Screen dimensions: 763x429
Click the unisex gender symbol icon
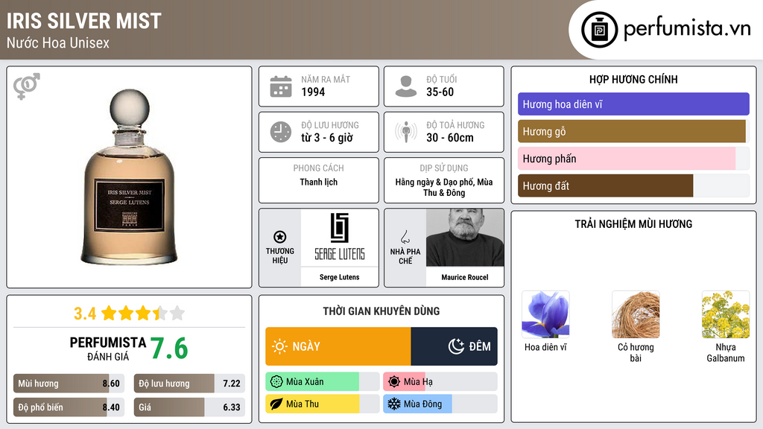coord(26,86)
